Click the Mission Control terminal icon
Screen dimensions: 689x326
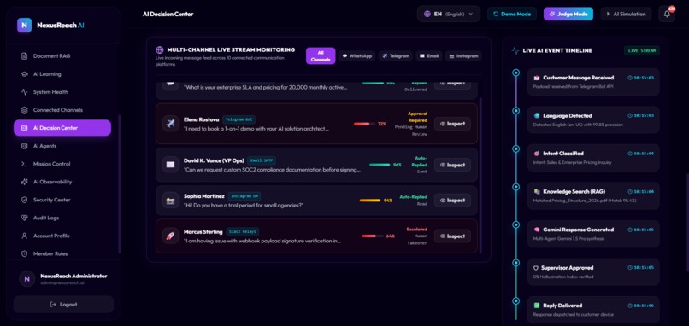point(25,164)
